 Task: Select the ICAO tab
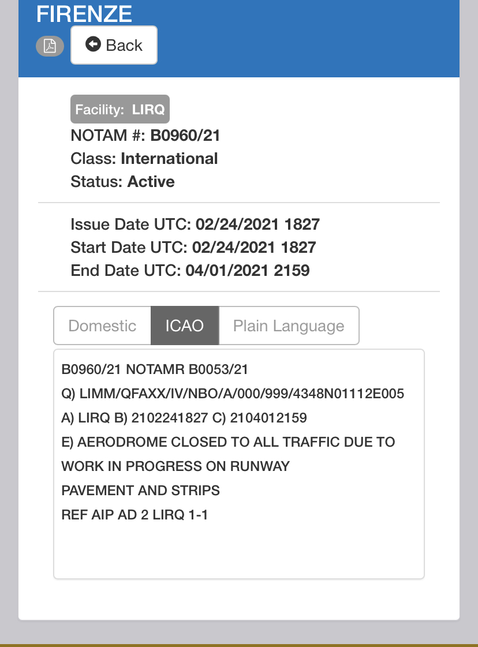(185, 326)
